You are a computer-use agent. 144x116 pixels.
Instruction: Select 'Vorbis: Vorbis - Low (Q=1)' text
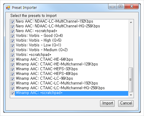coord(38,45)
